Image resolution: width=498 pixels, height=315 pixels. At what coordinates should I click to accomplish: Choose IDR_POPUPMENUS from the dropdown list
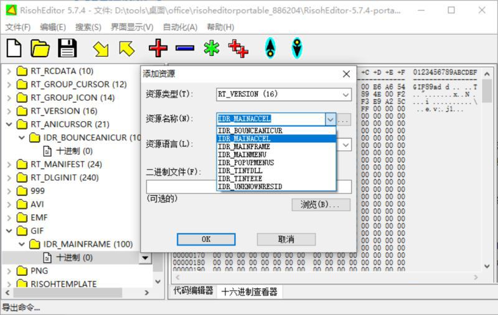276,163
